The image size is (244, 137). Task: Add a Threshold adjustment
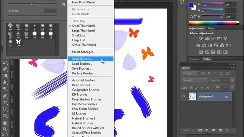click(213, 52)
